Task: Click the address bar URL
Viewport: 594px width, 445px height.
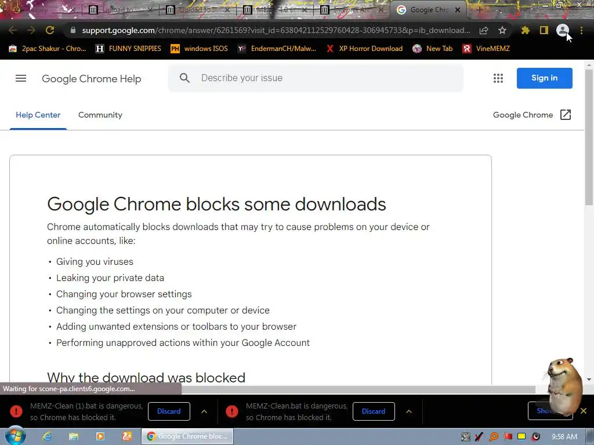Action: point(276,30)
